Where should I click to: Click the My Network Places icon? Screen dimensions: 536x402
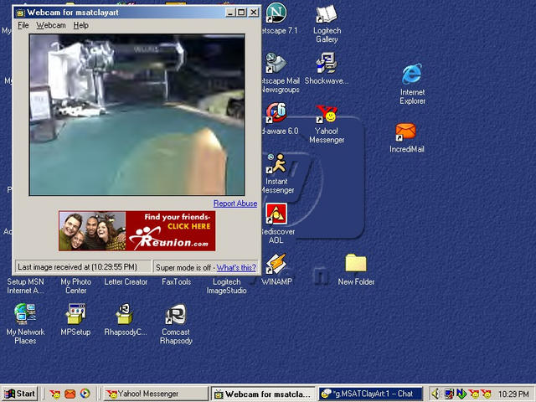click(25, 314)
